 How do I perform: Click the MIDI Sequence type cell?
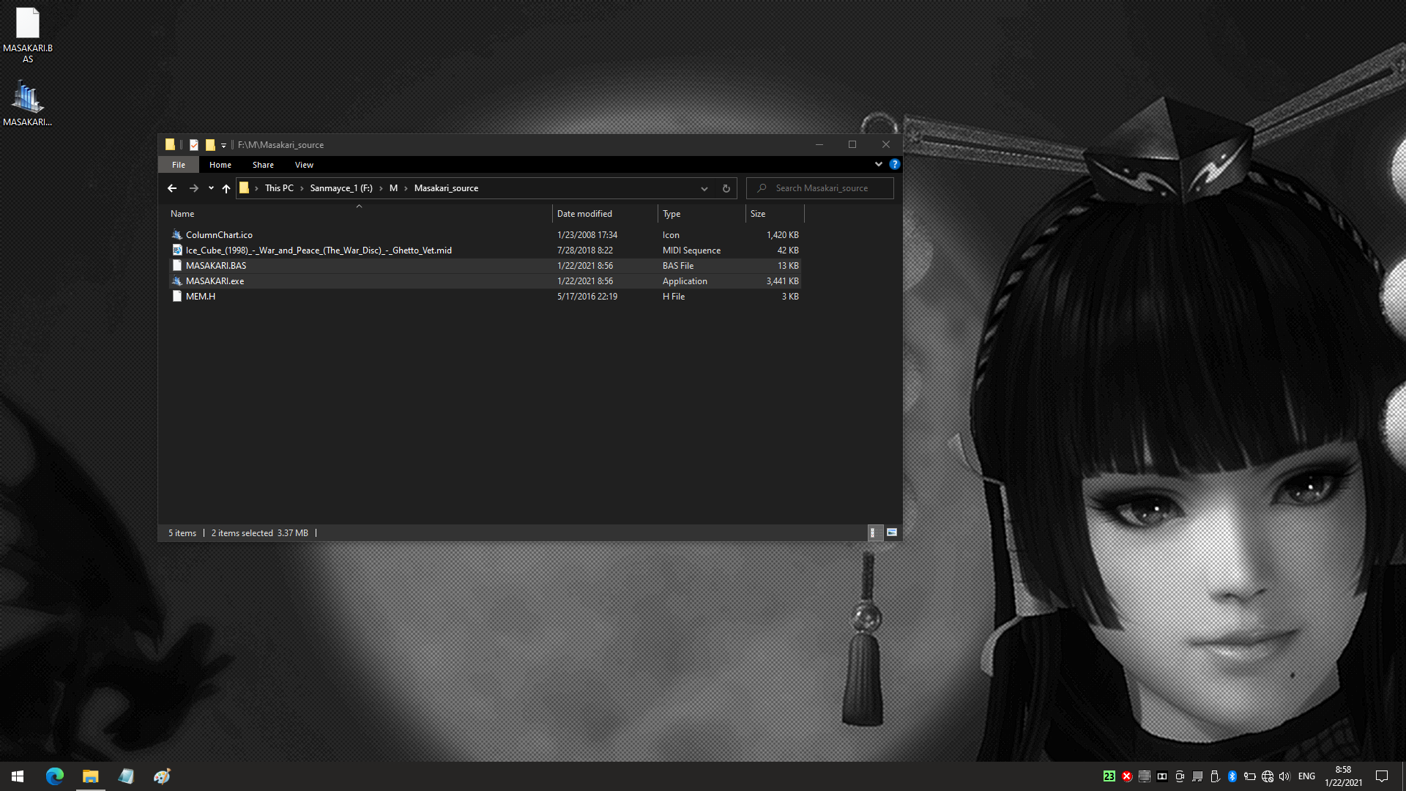pos(691,250)
